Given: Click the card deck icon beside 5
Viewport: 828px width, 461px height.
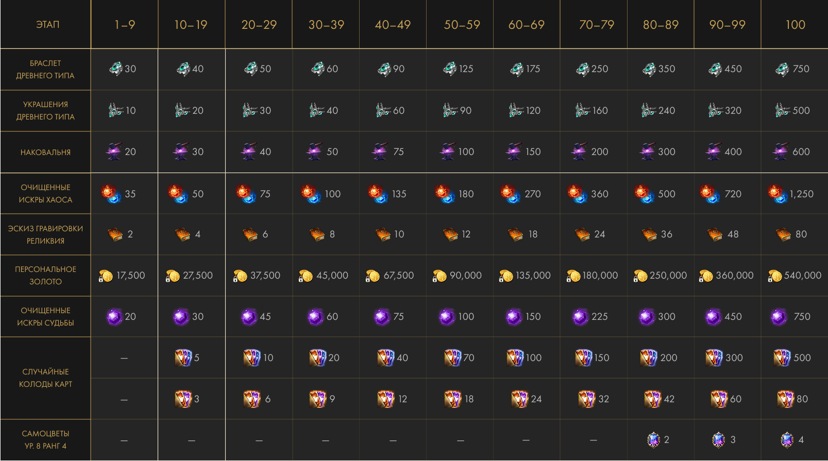Looking at the screenshot, I should point(183,357).
